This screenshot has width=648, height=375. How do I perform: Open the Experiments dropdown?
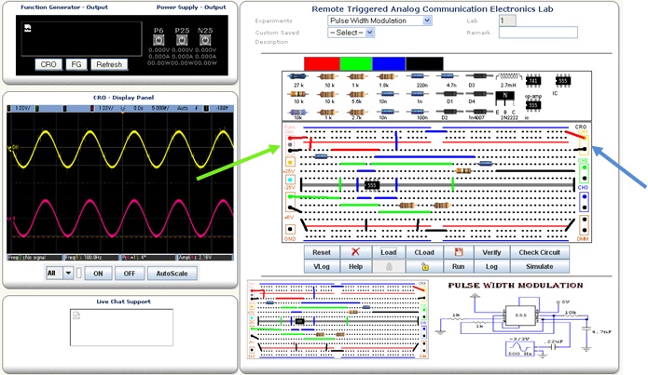coord(379,20)
